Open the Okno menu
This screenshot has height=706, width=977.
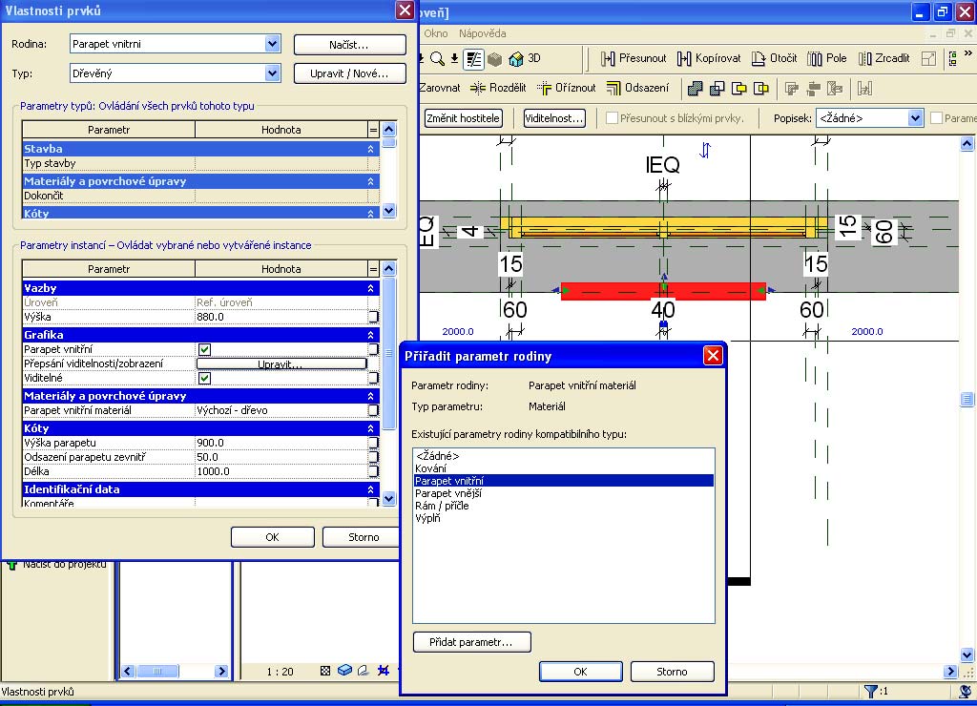tap(435, 33)
